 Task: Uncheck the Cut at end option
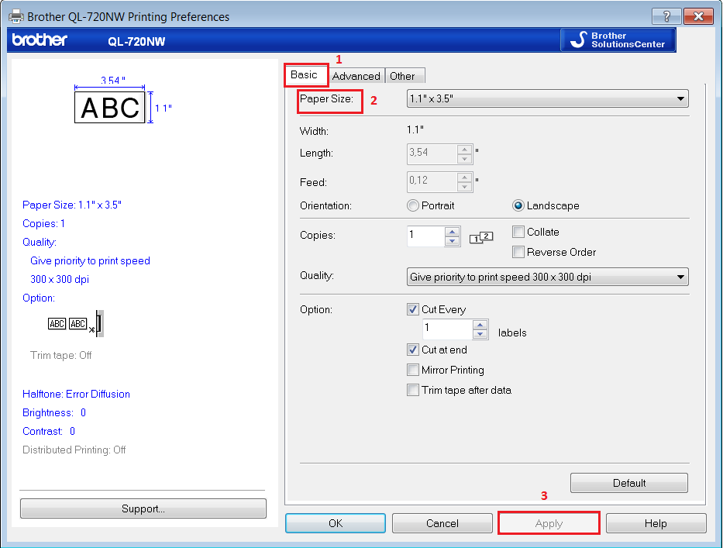click(413, 350)
